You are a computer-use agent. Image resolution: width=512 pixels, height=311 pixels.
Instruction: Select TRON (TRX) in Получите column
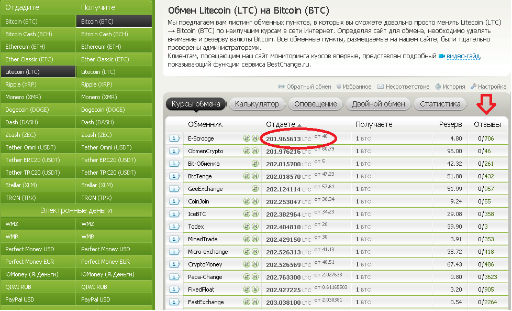point(114,198)
